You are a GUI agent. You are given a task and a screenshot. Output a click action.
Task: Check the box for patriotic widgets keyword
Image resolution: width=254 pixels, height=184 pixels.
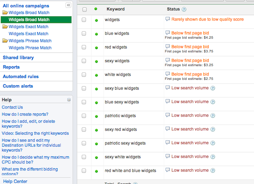pos(84,116)
